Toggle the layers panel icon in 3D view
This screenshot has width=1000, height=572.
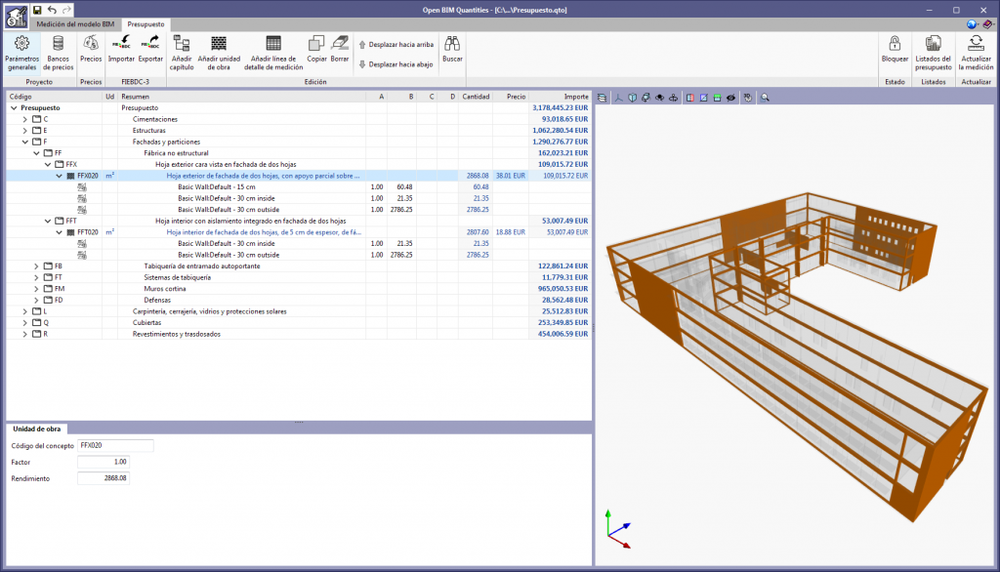[602, 98]
